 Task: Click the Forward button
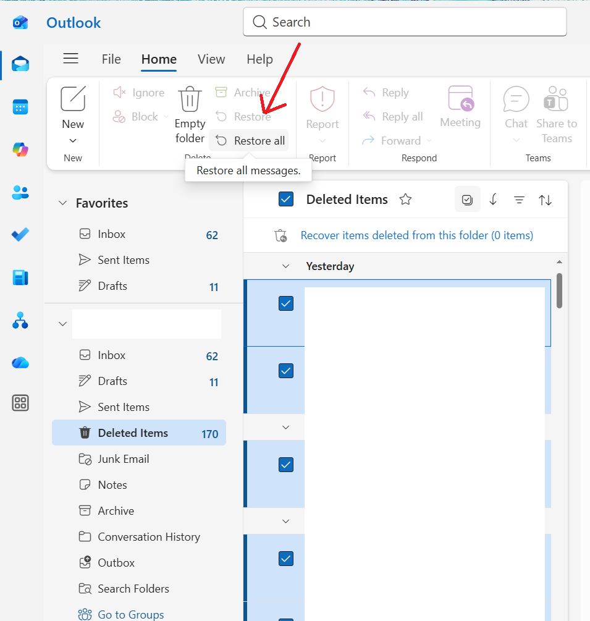392,141
